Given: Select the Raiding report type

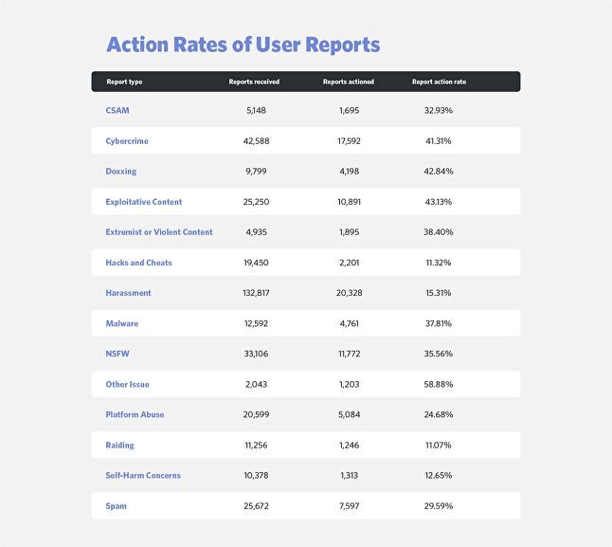Looking at the screenshot, I should tap(120, 445).
